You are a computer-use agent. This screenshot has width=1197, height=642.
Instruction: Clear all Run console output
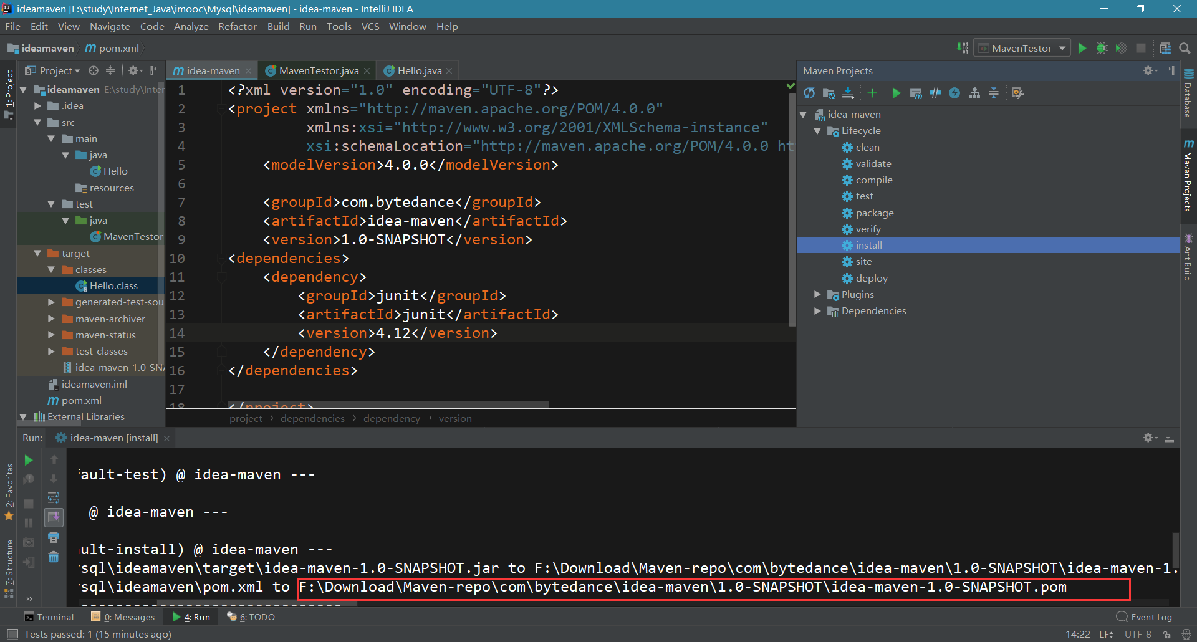(54, 557)
